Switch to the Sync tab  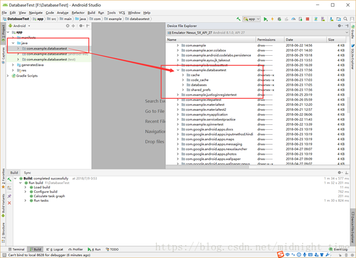tap(27, 173)
